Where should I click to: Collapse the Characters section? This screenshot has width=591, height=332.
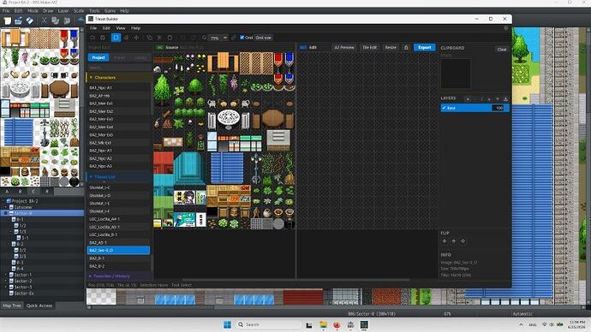91,78
